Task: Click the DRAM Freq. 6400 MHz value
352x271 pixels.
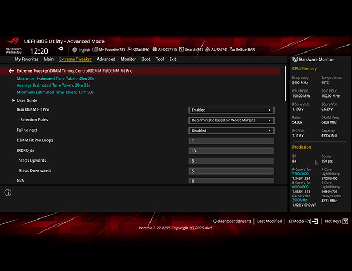Action: click(329, 122)
